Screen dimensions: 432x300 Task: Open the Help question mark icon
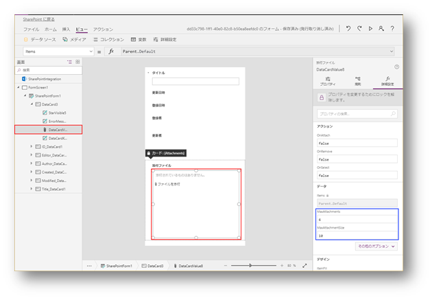coord(392,29)
